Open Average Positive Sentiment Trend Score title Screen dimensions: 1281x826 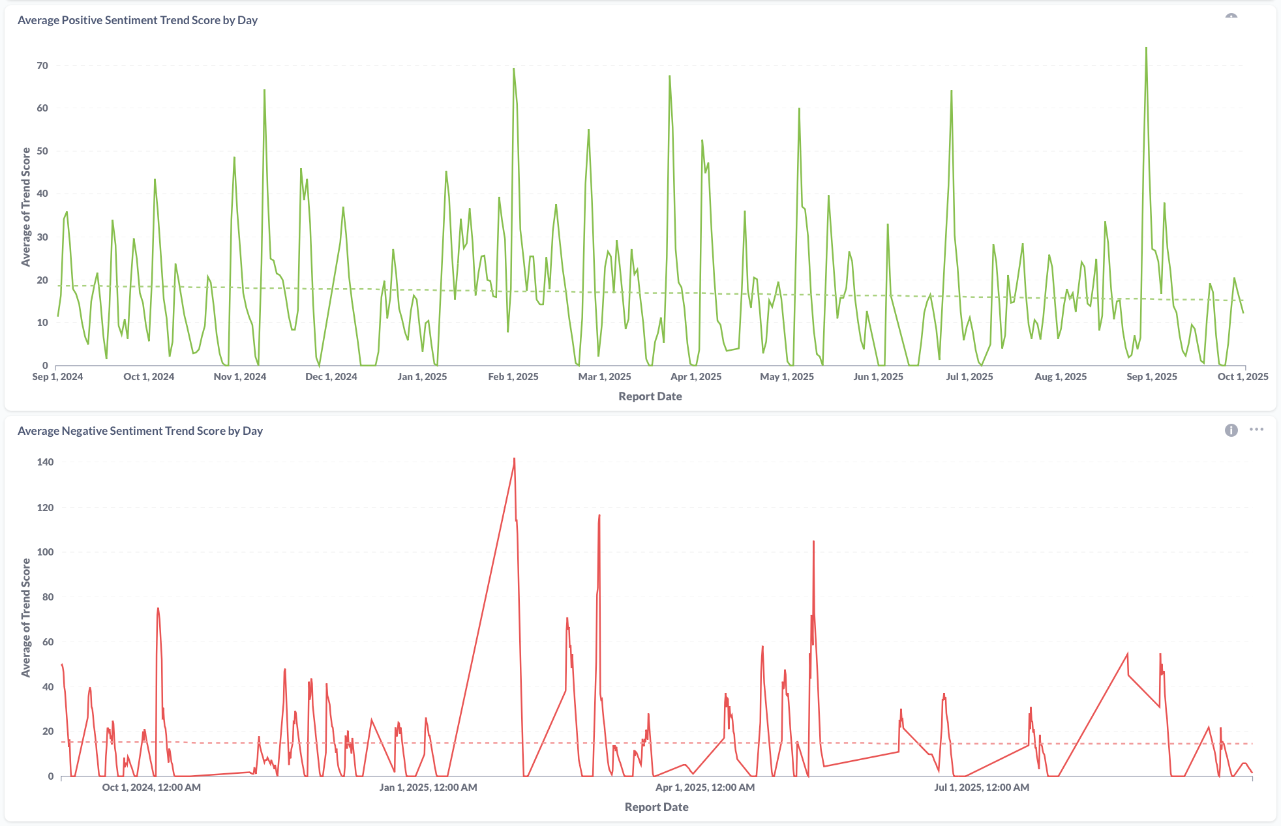(138, 20)
